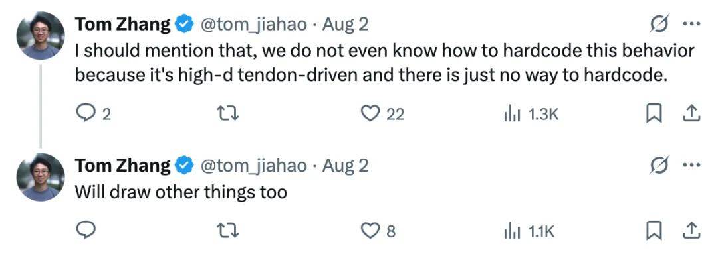718x254 pixels.
Task: Retweet the first tweet about tendon-driven
Action: click(x=228, y=114)
